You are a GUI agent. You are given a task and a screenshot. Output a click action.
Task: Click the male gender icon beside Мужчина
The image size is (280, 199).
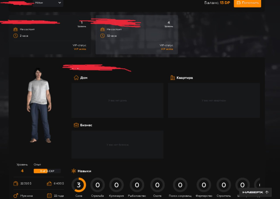coord(16,195)
